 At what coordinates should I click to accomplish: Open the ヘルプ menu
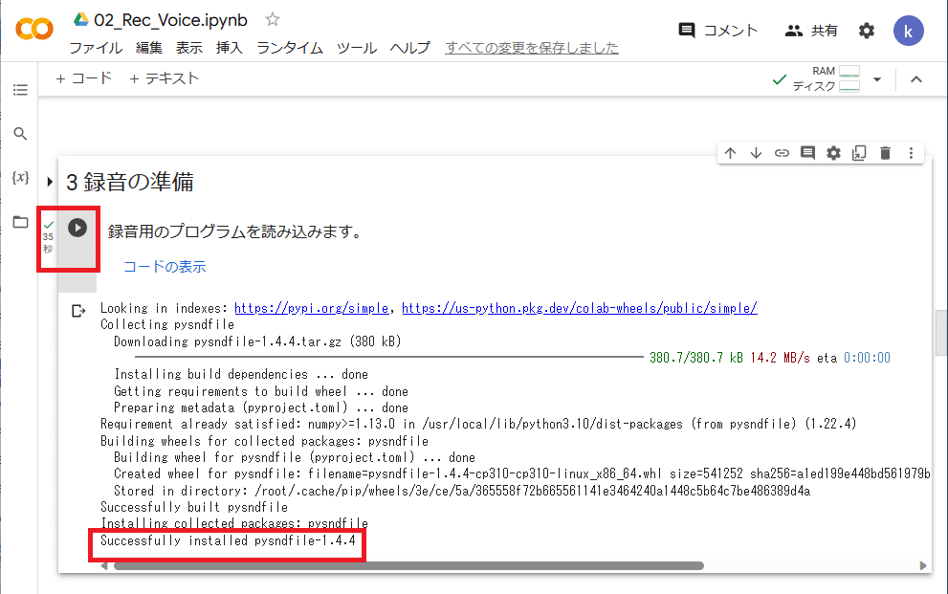(x=410, y=48)
